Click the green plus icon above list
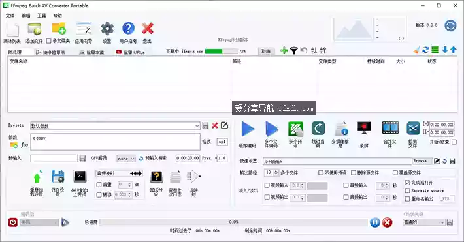464x242 pixels. tap(284, 50)
